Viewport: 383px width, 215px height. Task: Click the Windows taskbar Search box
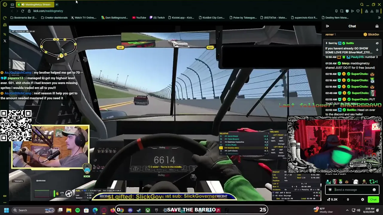click(x=34, y=210)
